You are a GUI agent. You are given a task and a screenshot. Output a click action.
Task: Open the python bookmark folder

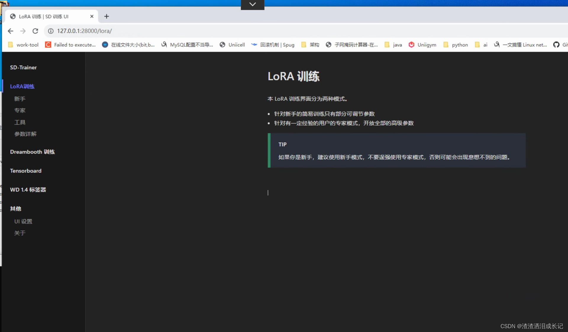point(456,45)
